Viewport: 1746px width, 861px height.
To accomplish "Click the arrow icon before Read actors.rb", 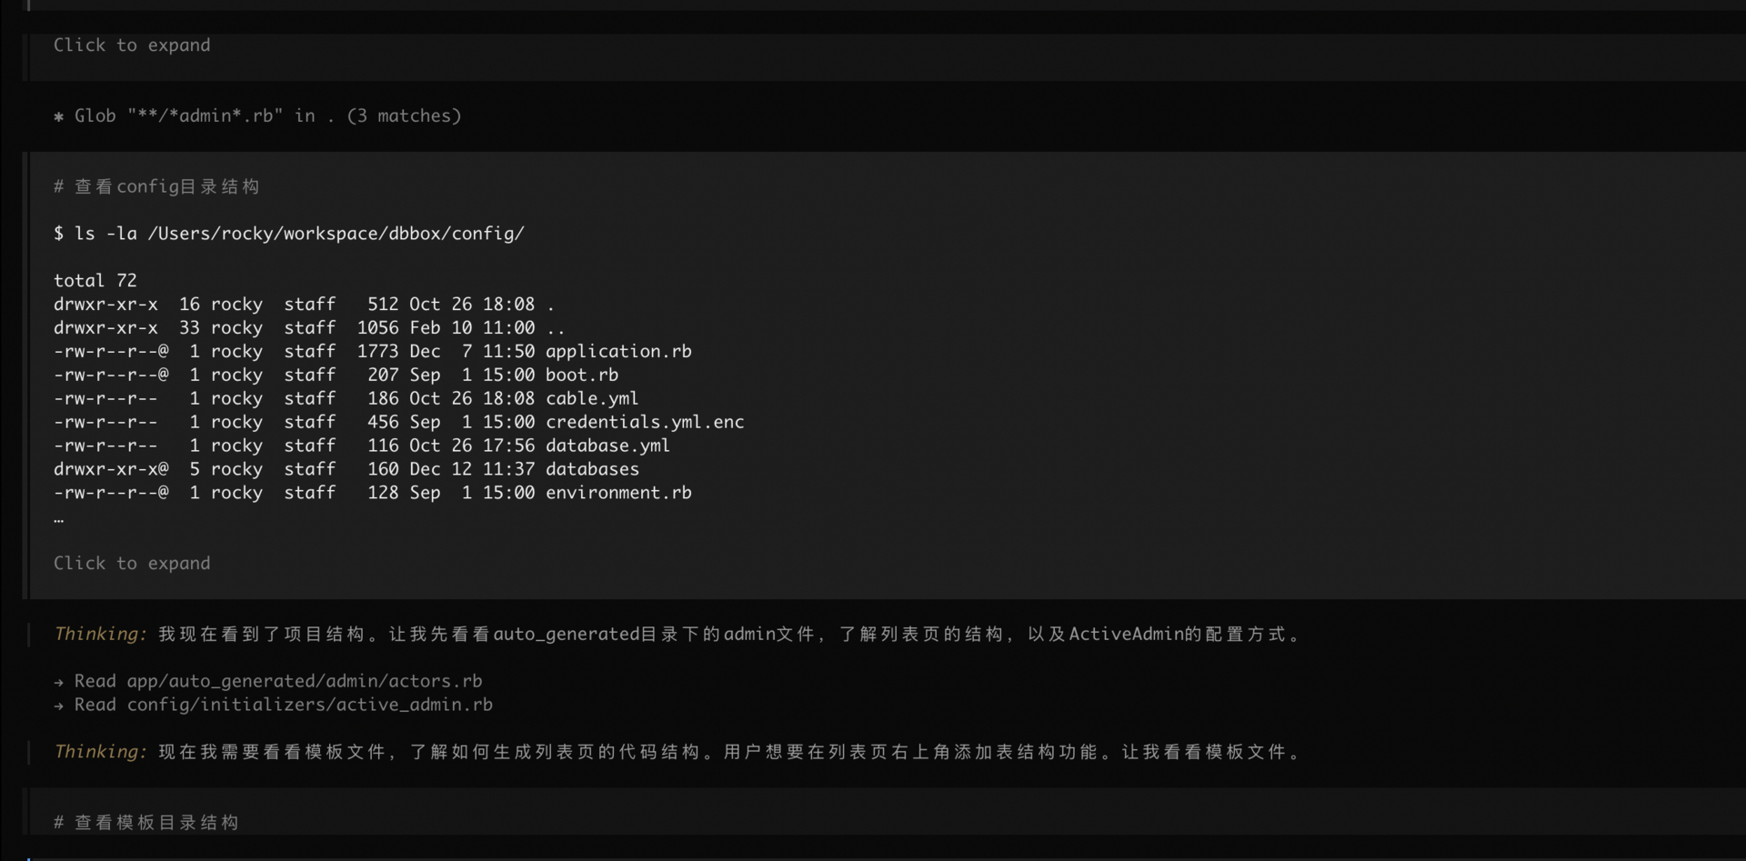I will point(58,682).
